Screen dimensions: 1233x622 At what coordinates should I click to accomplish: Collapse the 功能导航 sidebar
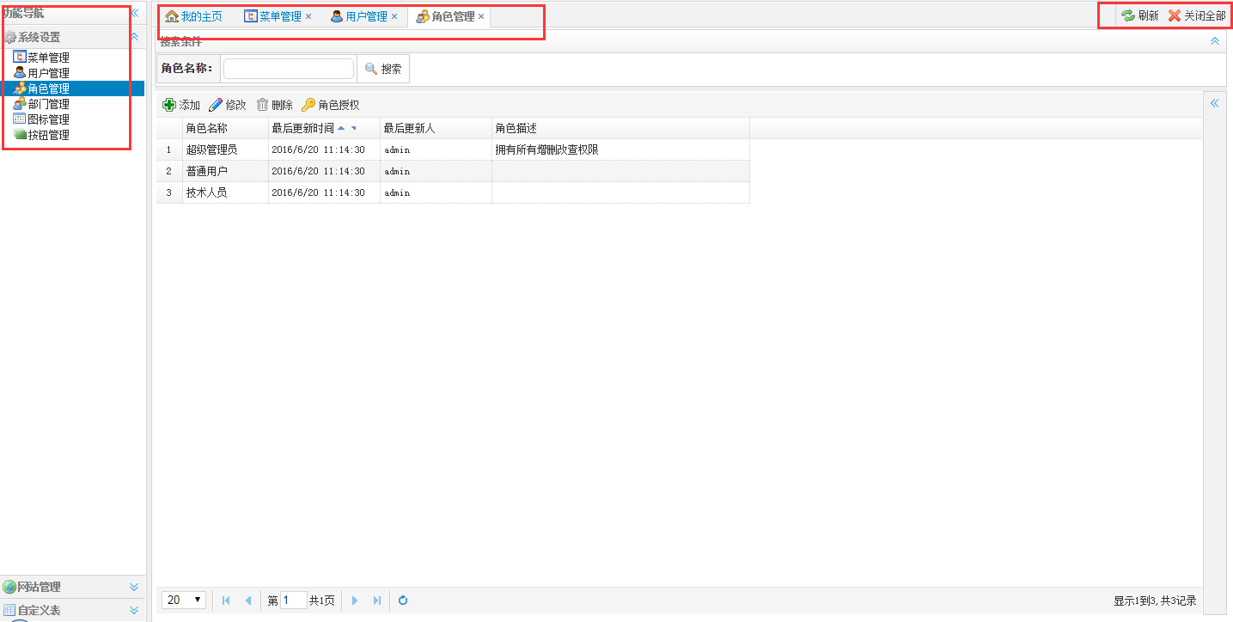coord(135,13)
